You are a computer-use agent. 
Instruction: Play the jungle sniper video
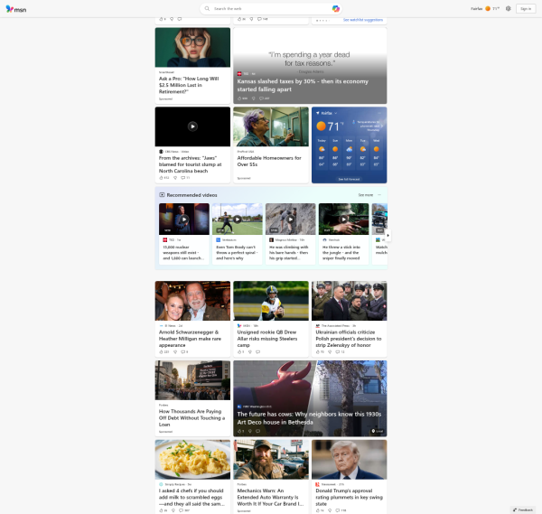(343, 220)
